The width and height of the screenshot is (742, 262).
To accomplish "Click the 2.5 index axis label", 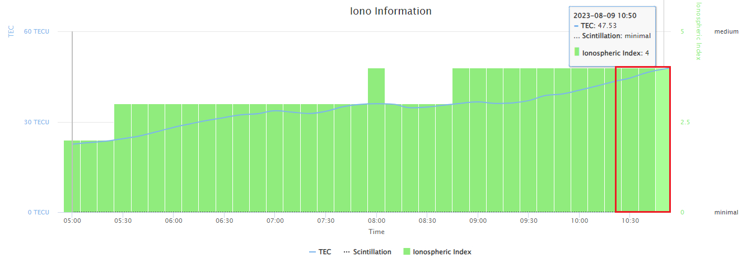I will click(x=685, y=122).
